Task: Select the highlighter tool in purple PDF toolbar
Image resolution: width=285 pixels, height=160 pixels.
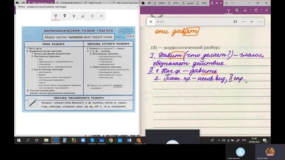Action: (237, 10)
